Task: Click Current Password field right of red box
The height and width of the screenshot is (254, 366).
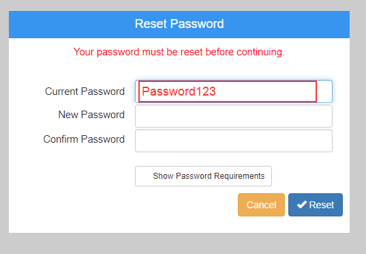Action: coord(324,91)
